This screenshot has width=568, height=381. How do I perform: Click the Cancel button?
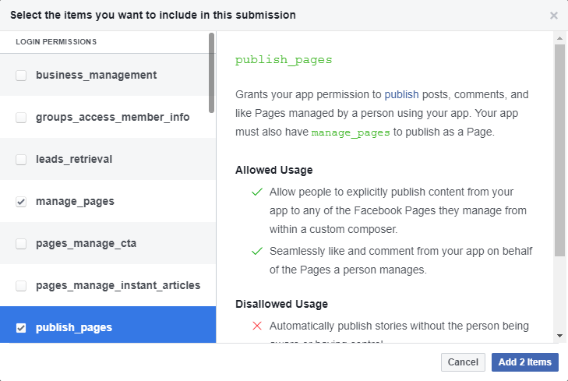click(x=463, y=362)
